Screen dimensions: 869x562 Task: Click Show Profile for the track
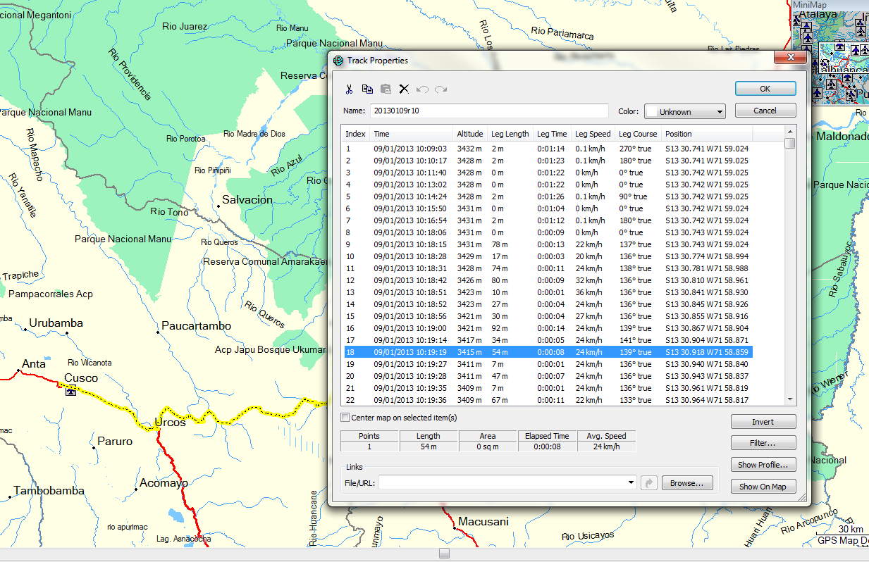pos(763,464)
